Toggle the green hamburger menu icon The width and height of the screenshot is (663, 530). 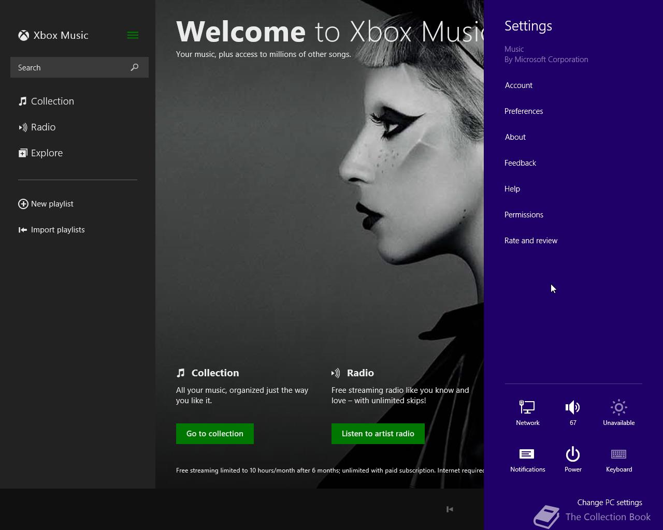click(x=133, y=35)
